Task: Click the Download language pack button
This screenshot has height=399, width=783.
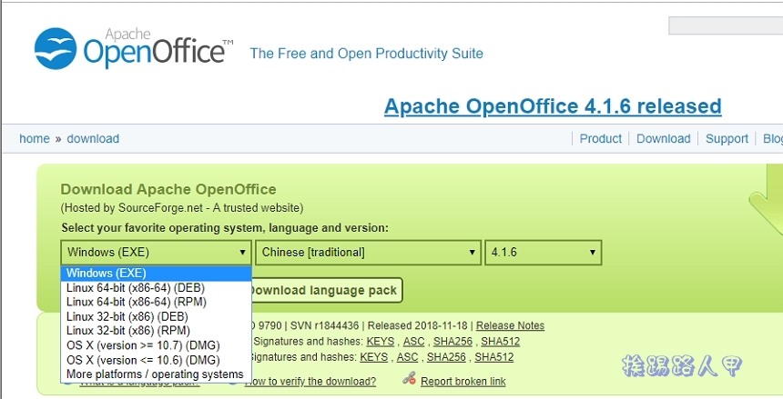Action: [x=326, y=290]
